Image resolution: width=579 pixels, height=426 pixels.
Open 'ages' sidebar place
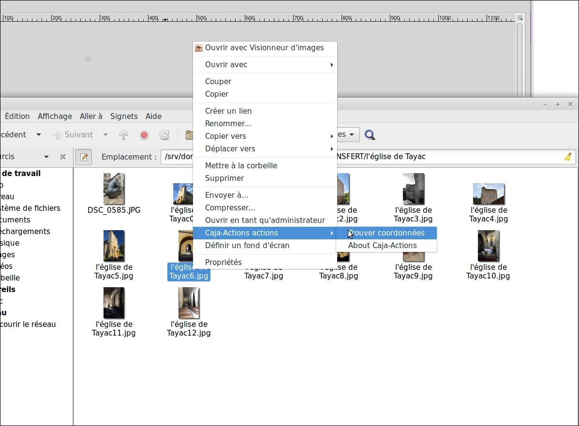(x=8, y=255)
